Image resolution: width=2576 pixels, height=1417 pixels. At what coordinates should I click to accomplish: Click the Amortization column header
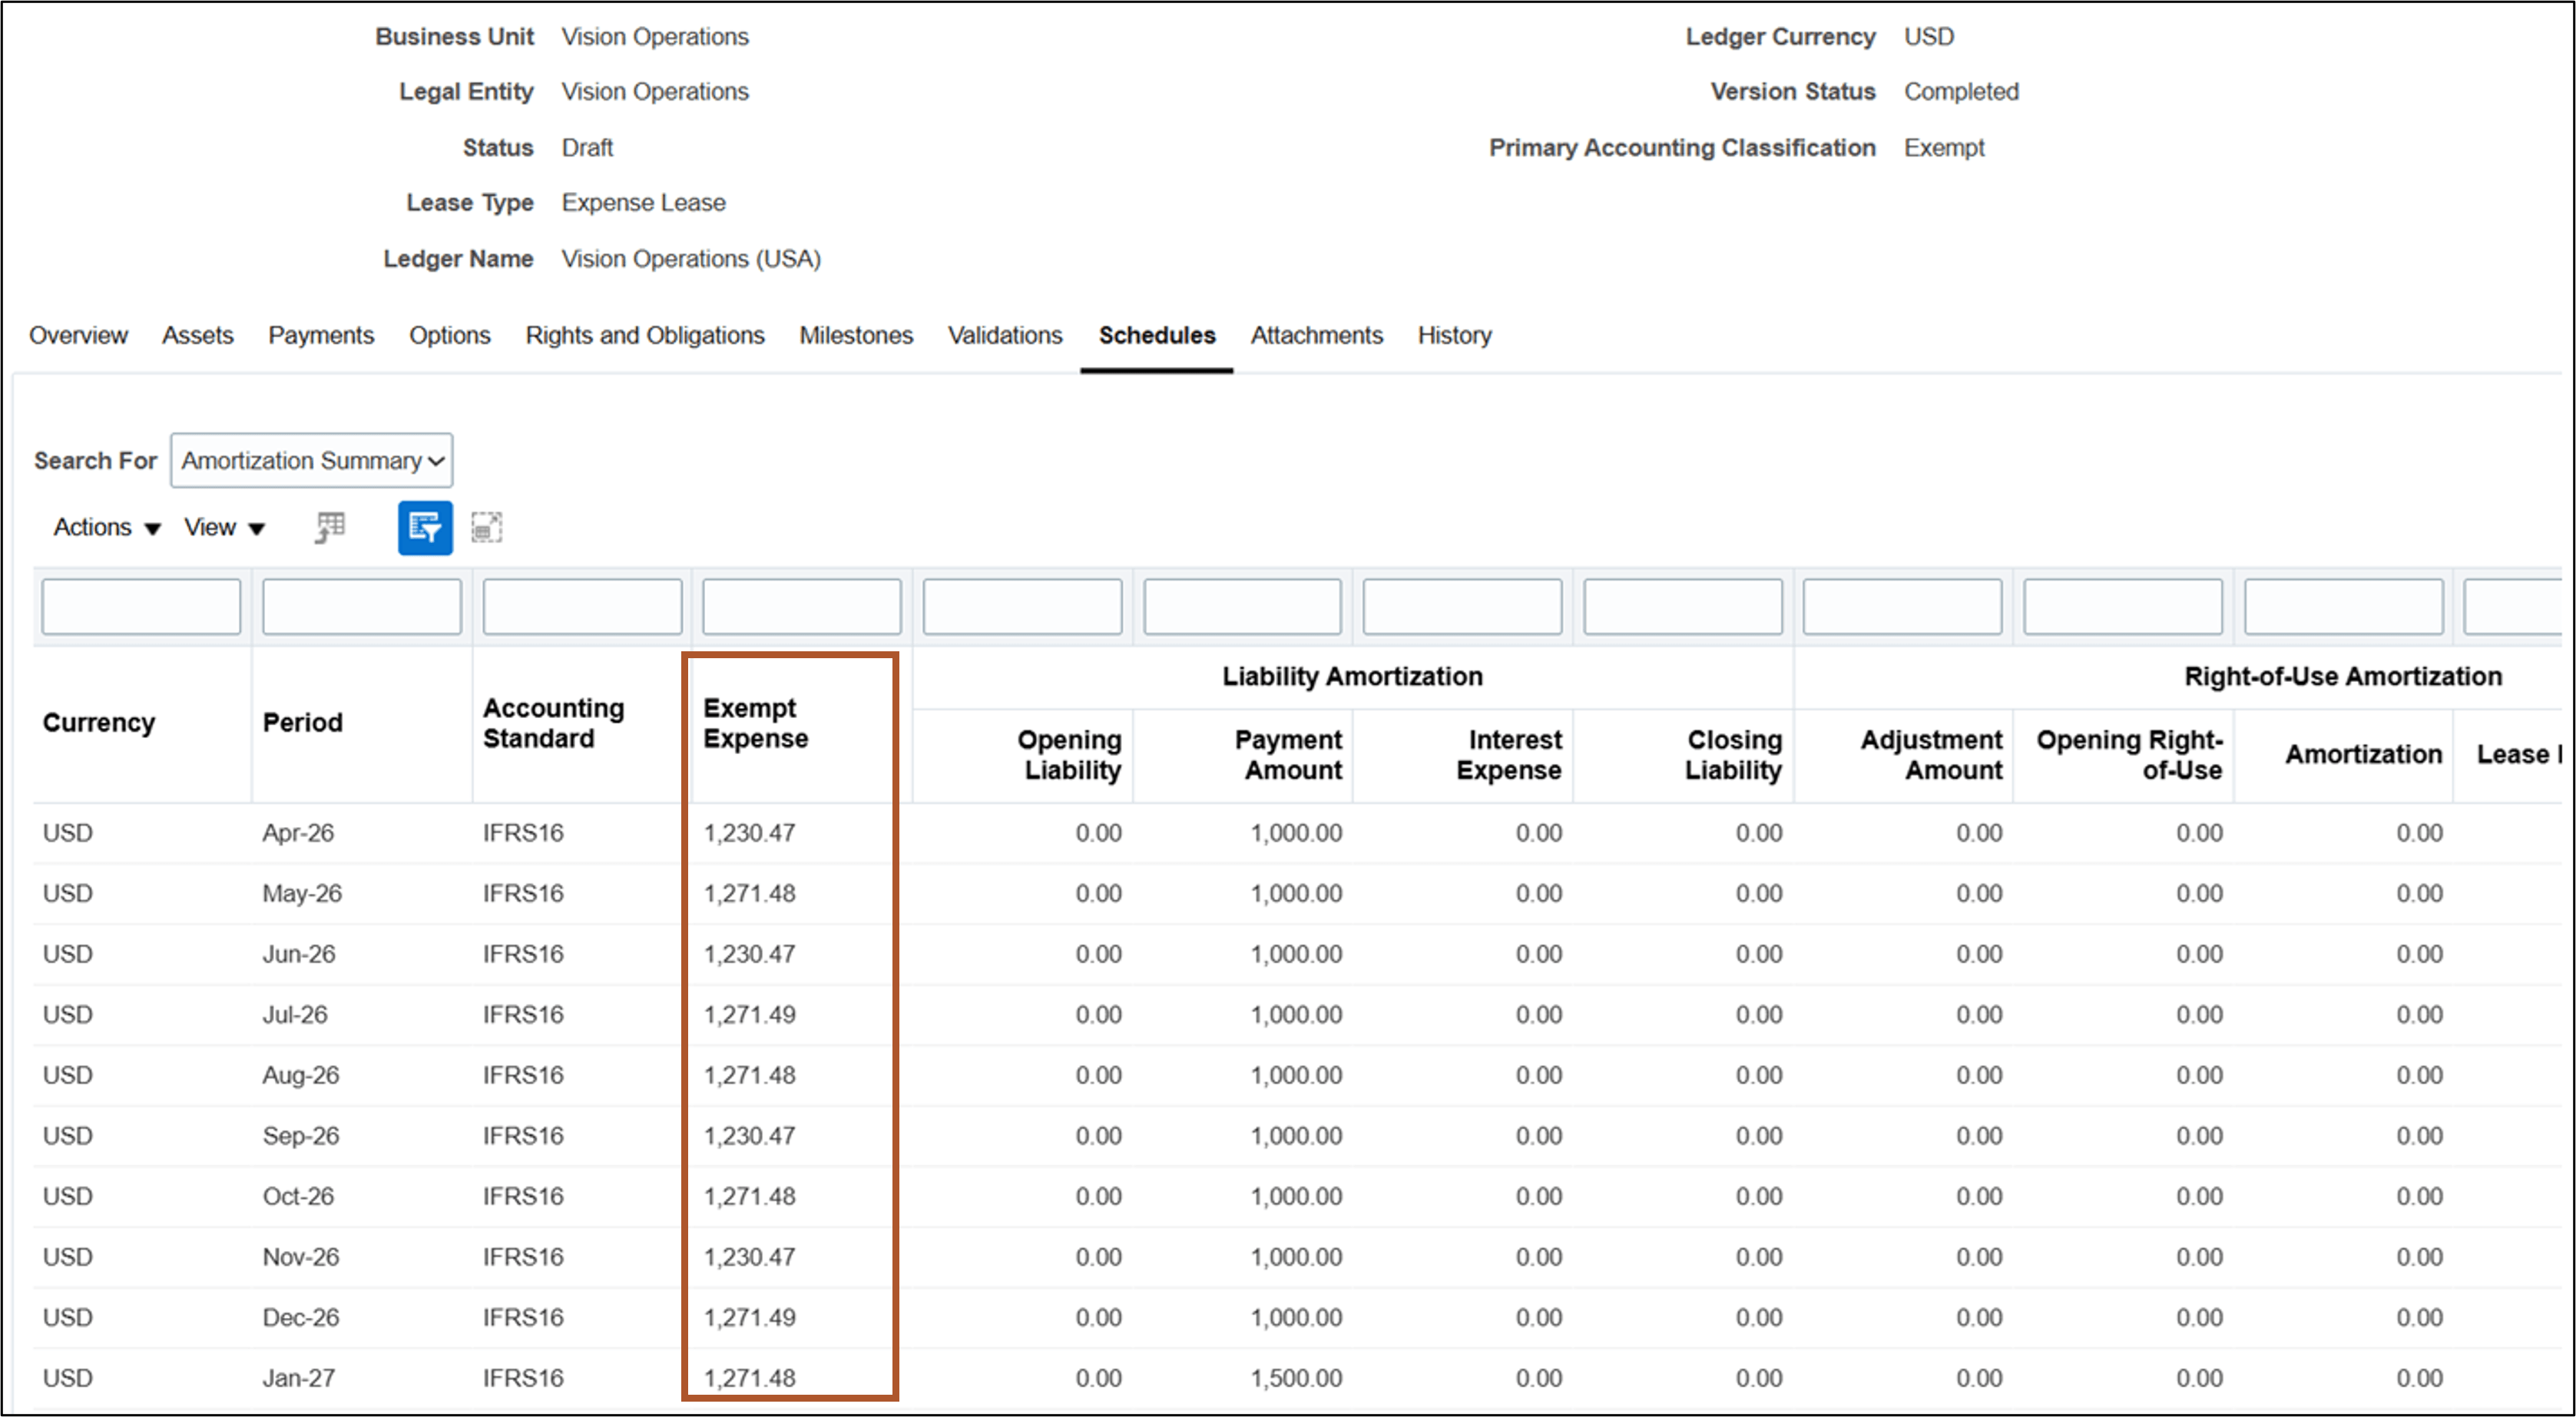(2363, 754)
